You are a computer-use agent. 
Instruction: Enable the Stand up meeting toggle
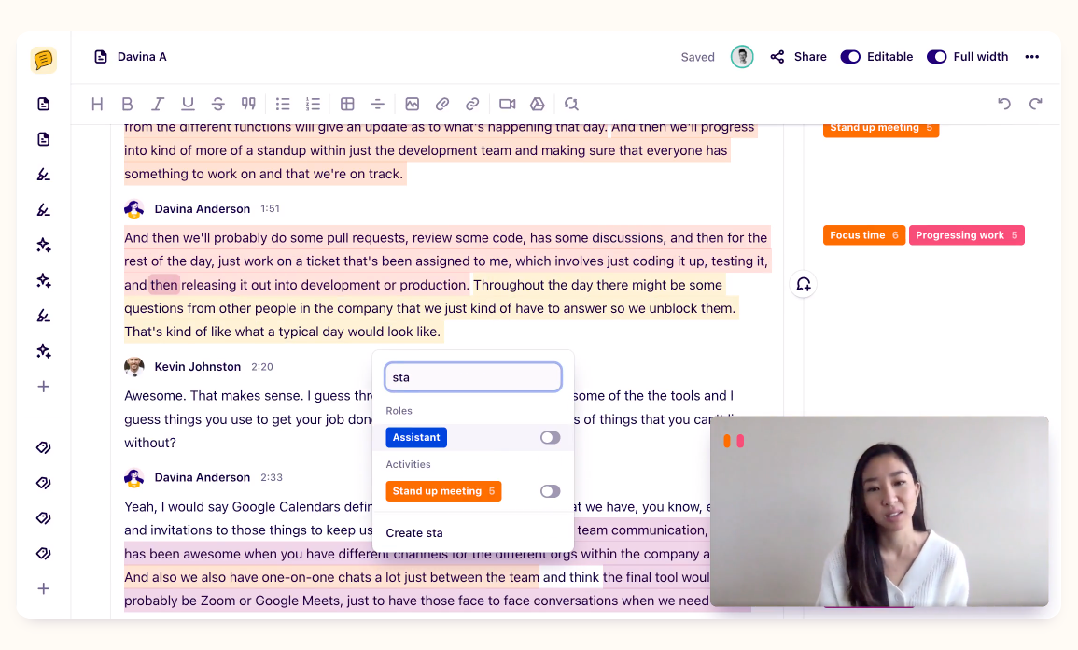(550, 491)
